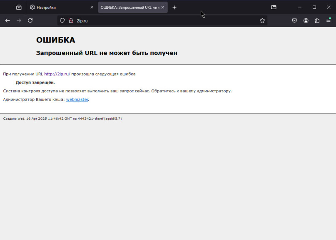Click the window icon left of minimize
Screen dimensions: 336x240
click(274, 7)
